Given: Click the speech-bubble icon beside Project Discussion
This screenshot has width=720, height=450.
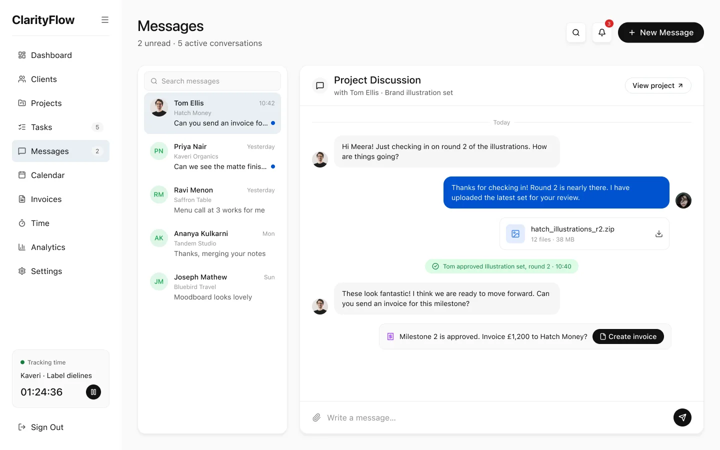Looking at the screenshot, I should click(320, 85).
